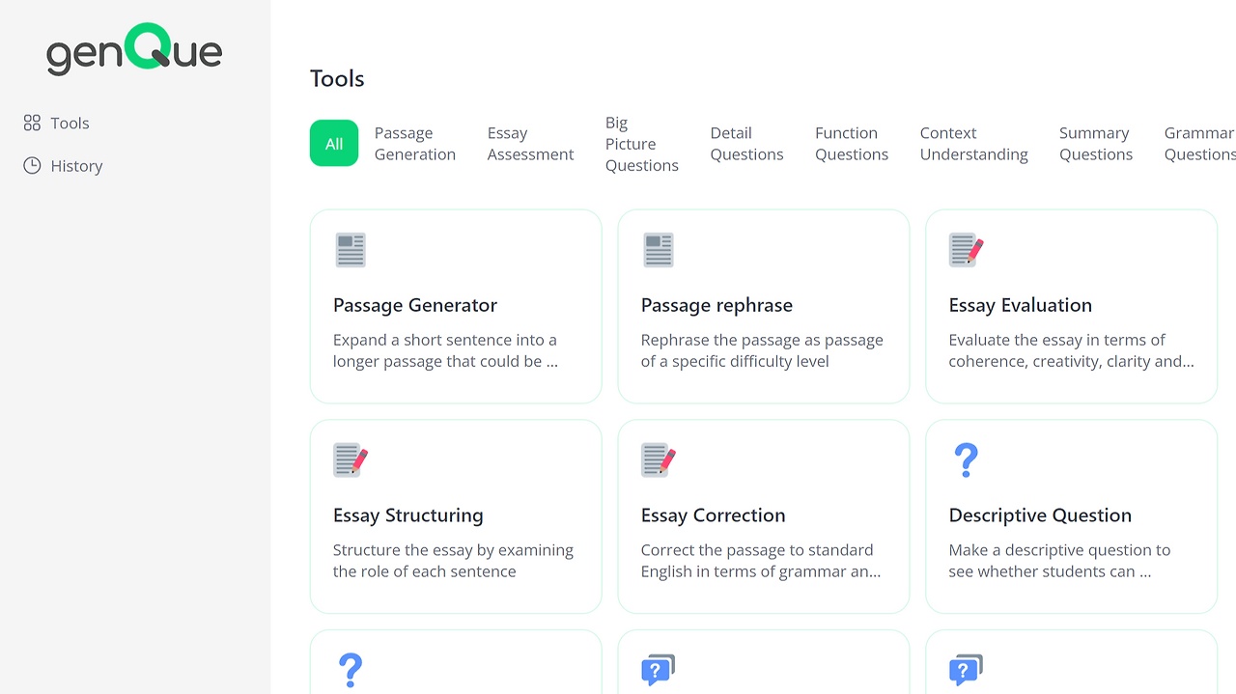Switch to Passage Generation tab
1236x694 pixels.
(x=415, y=143)
